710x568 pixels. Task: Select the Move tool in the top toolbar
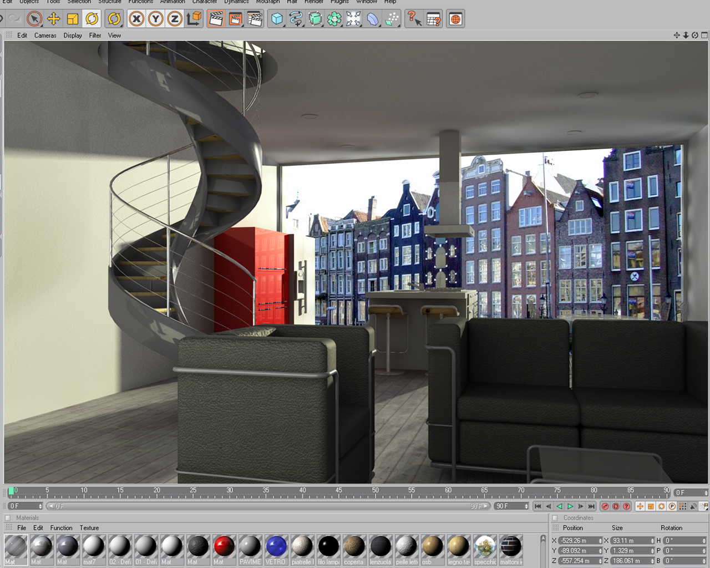point(53,19)
